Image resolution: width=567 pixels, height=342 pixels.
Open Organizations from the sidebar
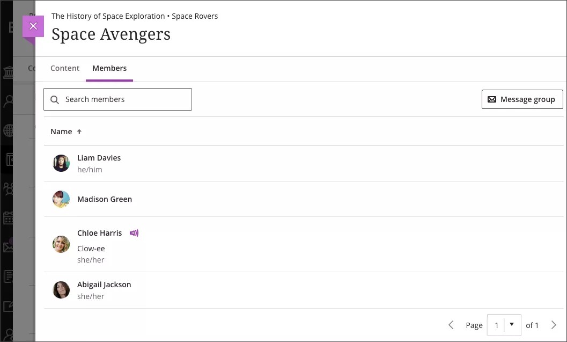[8, 188]
